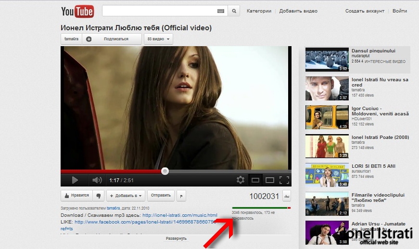Open the video settings gear
The width and height of the screenshot is (419, 249).
tap(241, 180)
